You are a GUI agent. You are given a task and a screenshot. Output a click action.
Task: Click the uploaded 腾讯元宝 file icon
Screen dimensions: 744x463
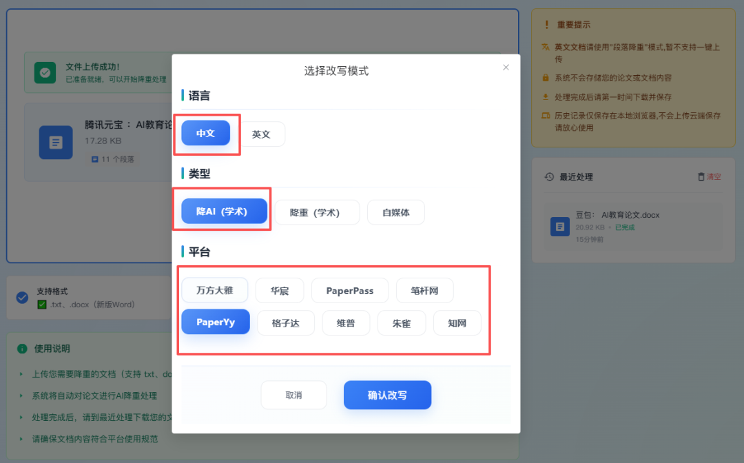[56, 142]
